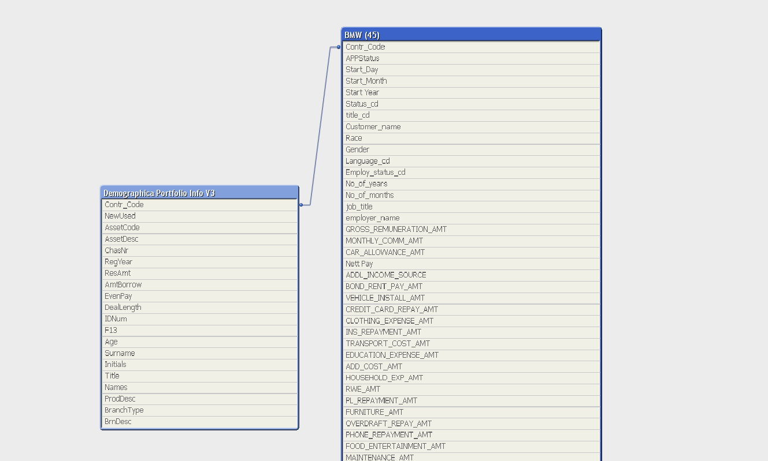Select the Gender field
Screen dimensions: 768x461
tap(472, 150)
